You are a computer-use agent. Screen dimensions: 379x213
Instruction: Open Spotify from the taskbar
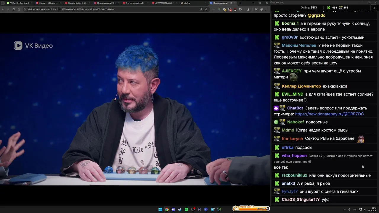[x=186, y=209]
